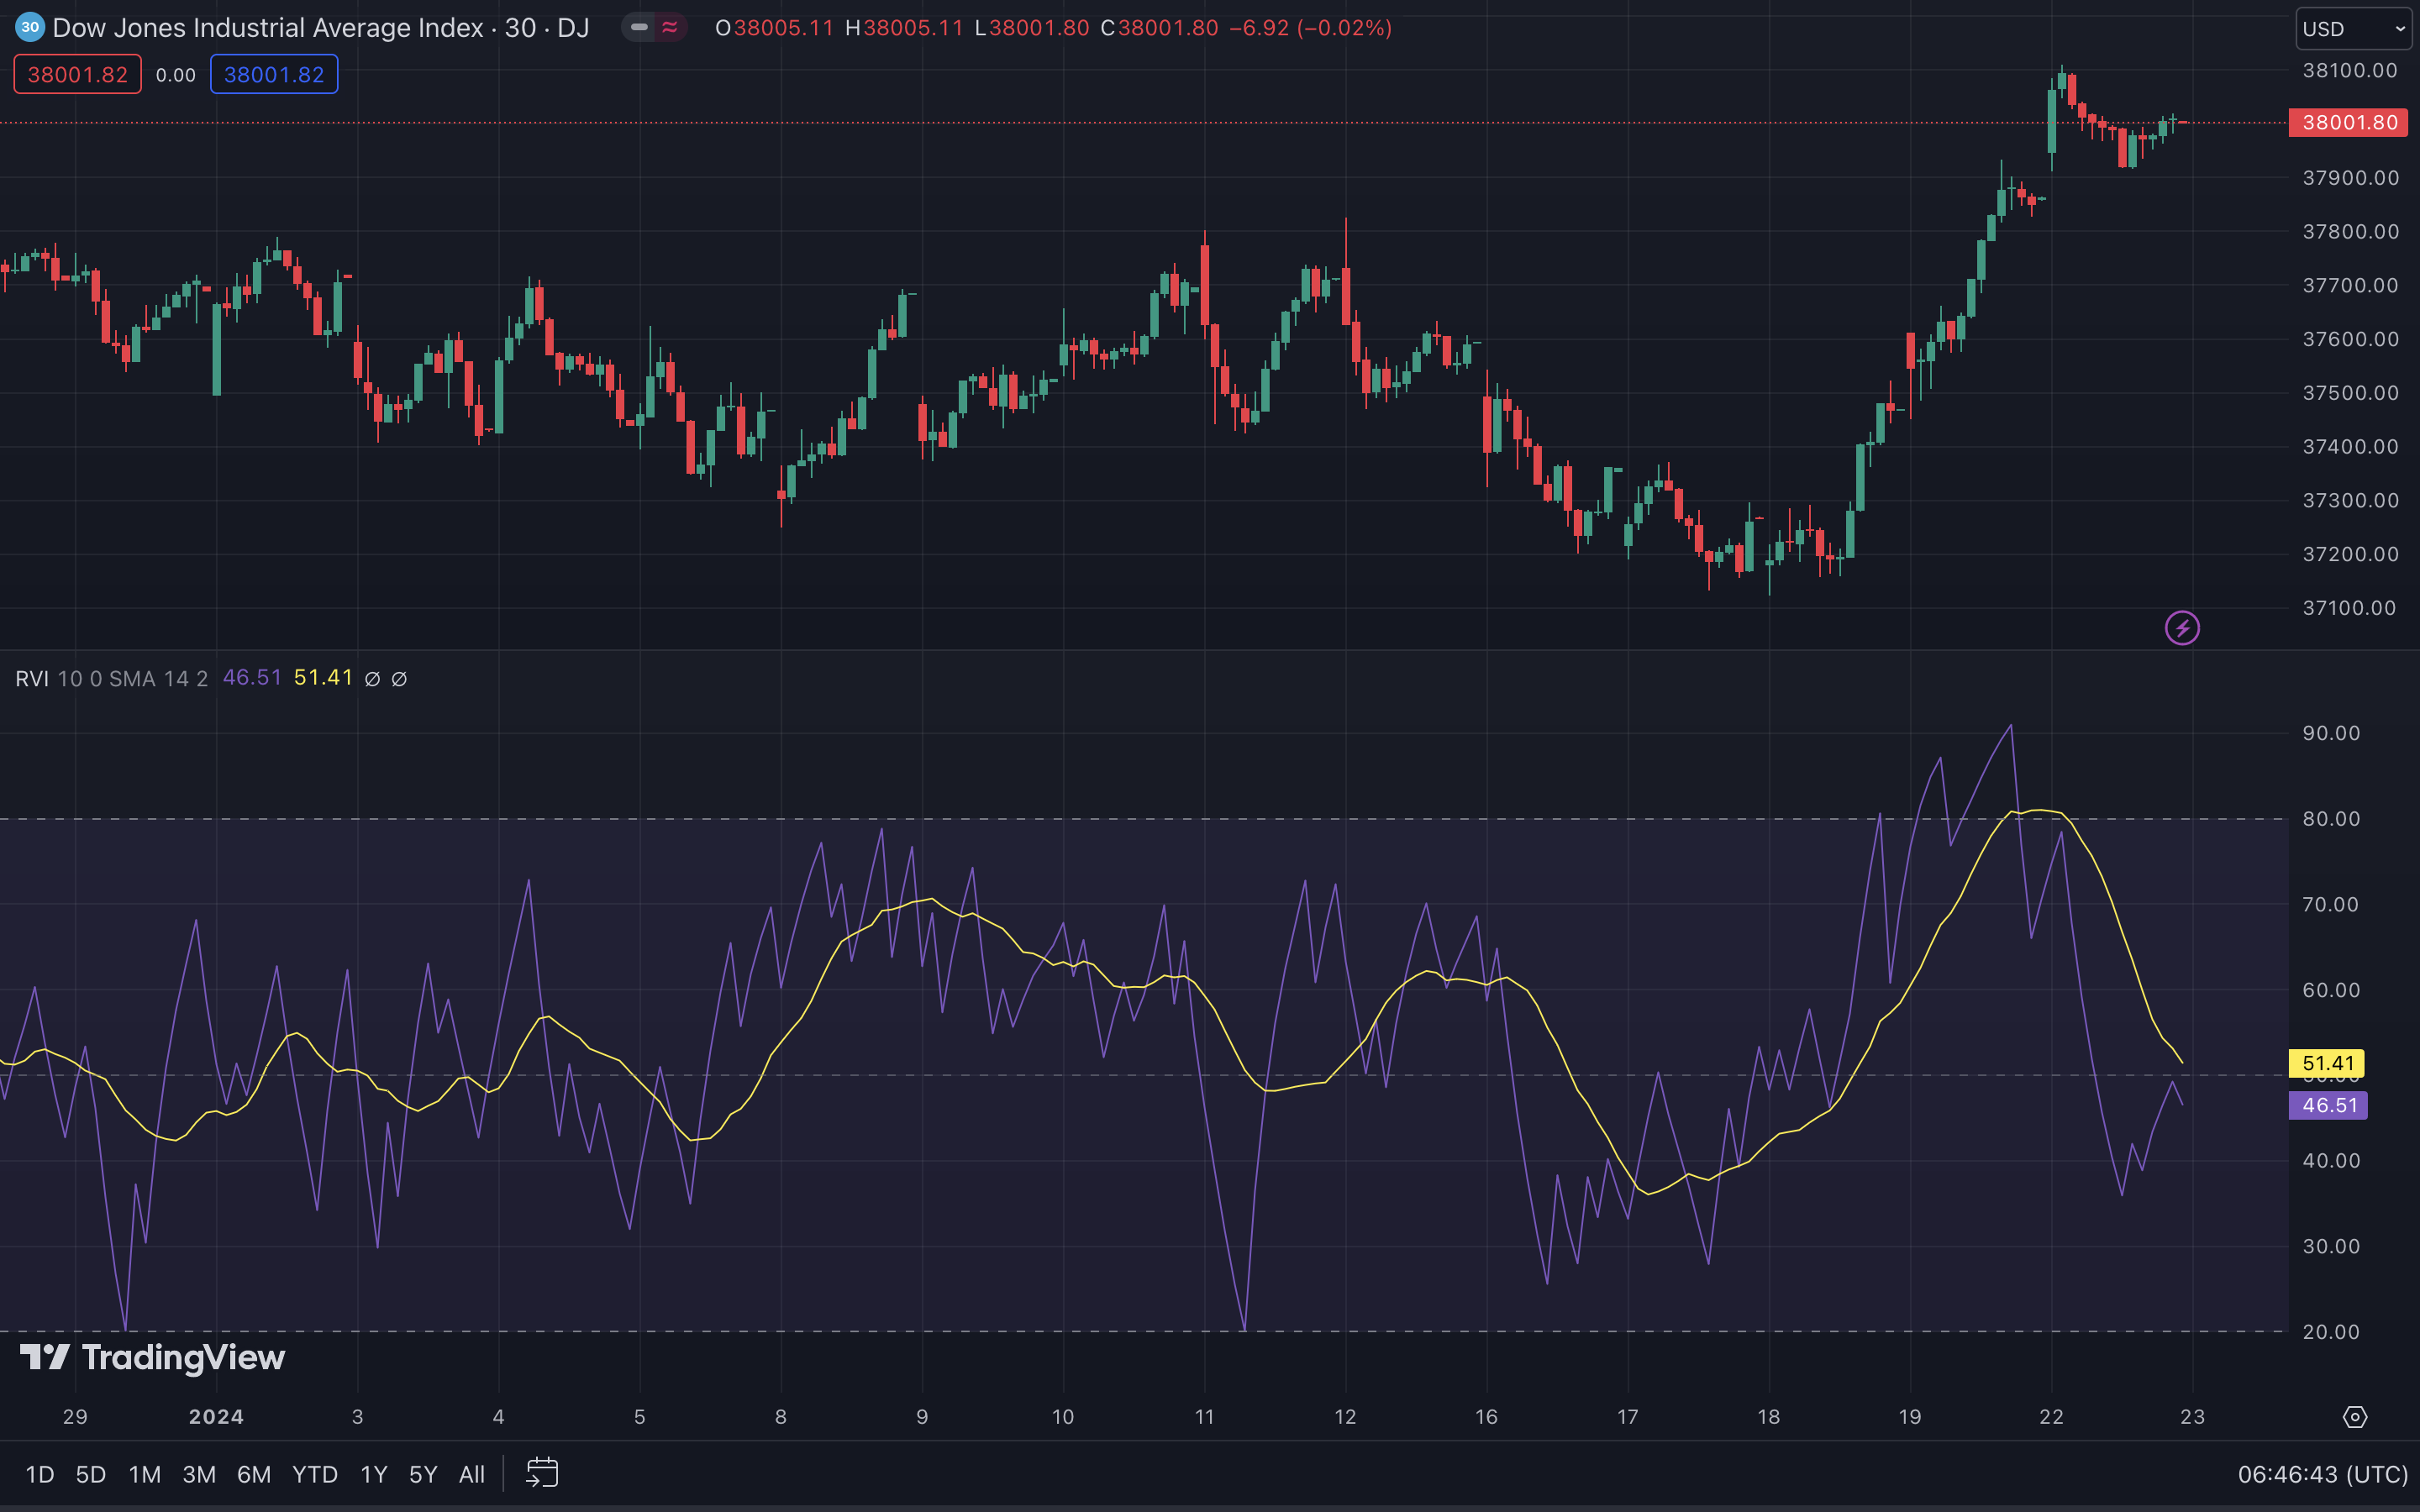Select the 5Y time range
The height and width of the screenshot is (1512, 2420).
tap(423, 1474)
